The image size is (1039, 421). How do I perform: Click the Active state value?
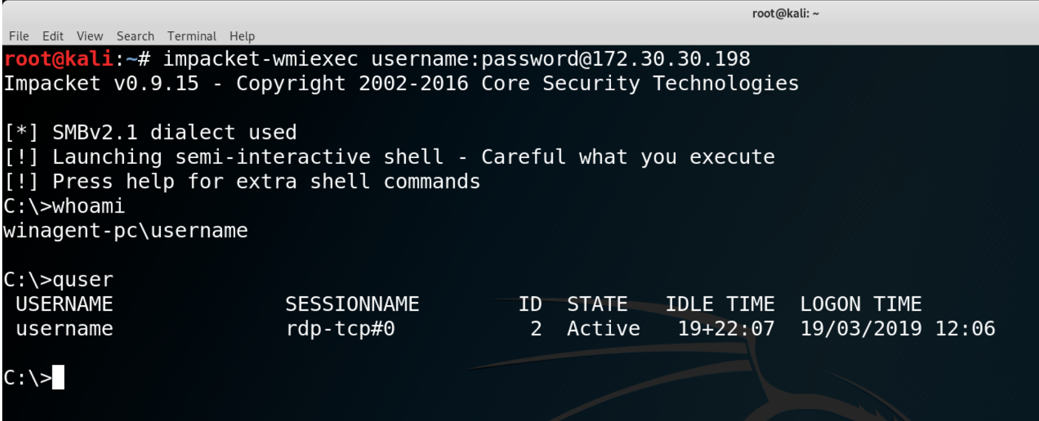(603, 329)
